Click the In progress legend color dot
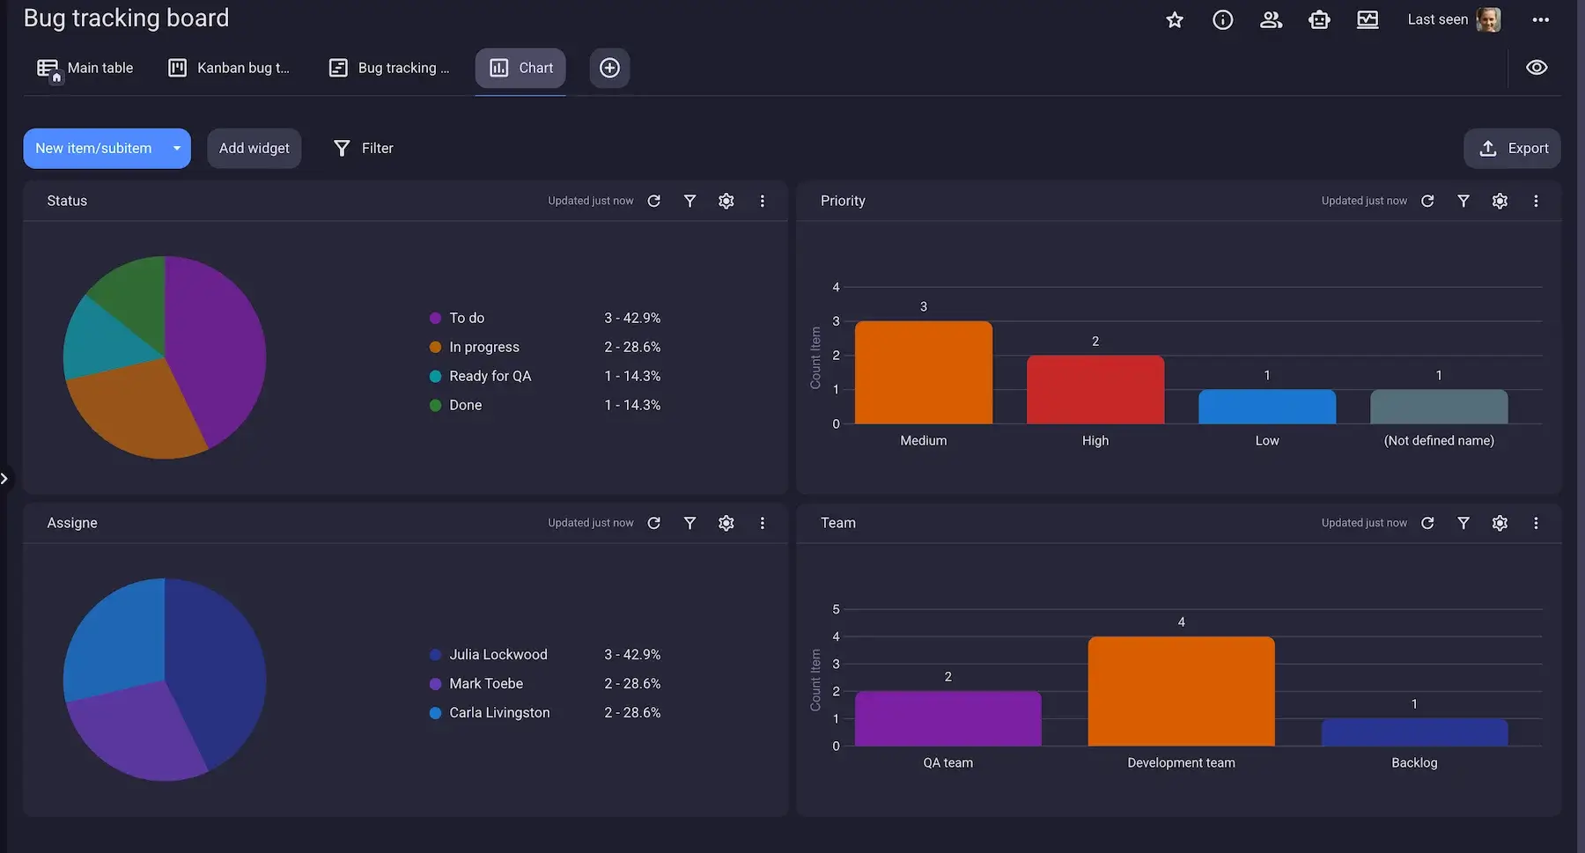Image resolution: width=1585 pixels, height=853 pixels. click(x=435, y=347)
